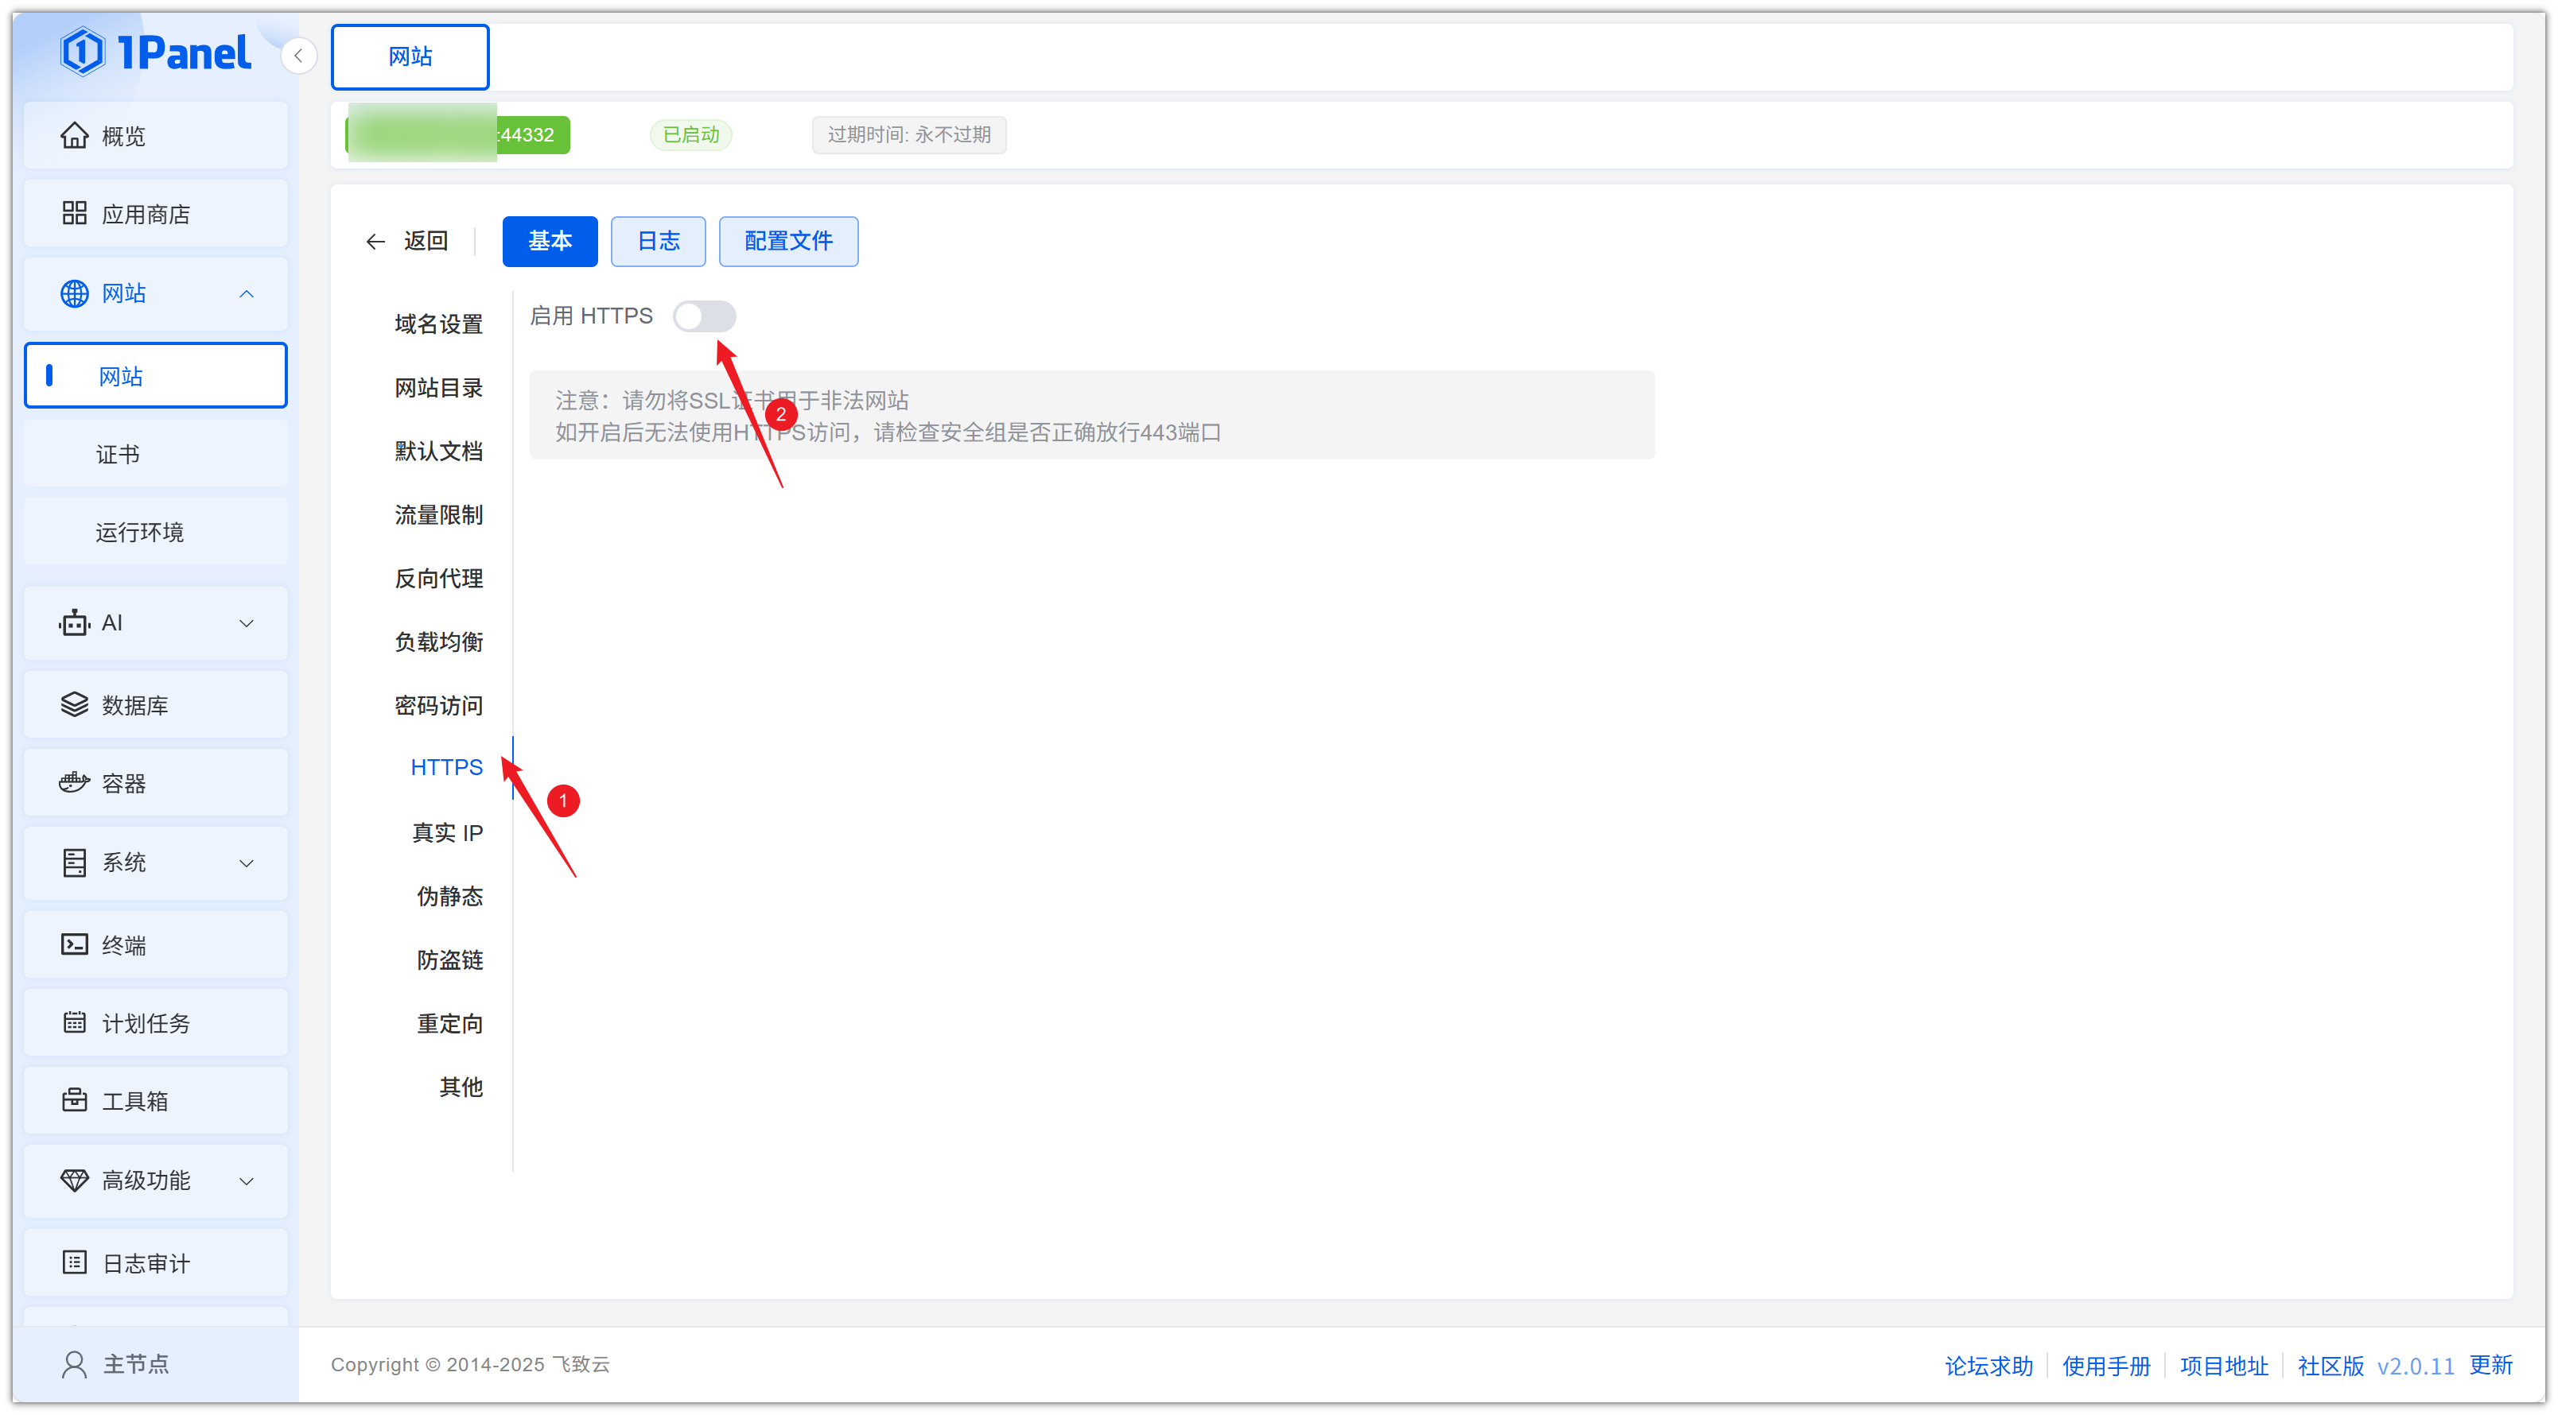
Task: Expand the AI sidebar menu
Action: click(x=247, y=623)
